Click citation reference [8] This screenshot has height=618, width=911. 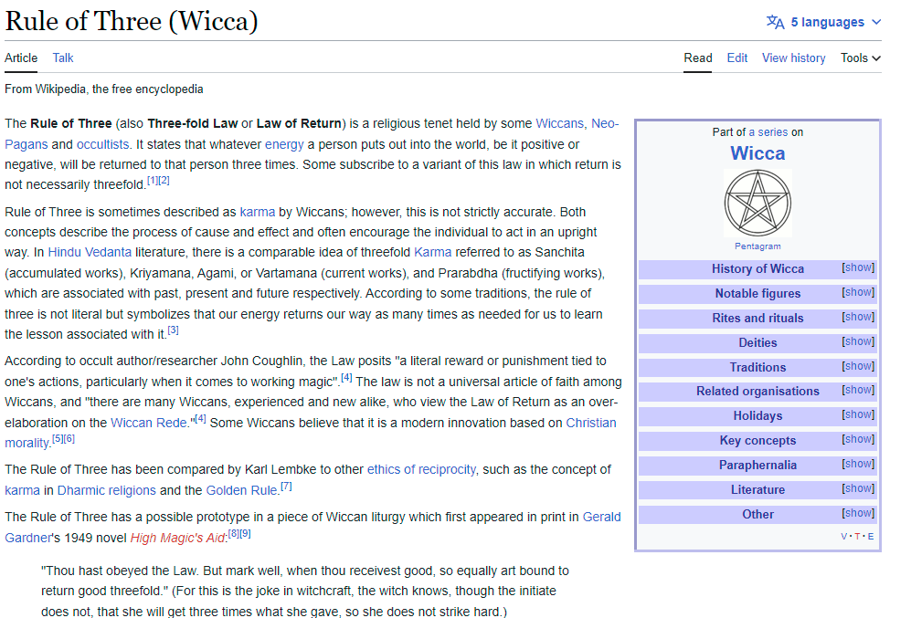click(234, 534)
